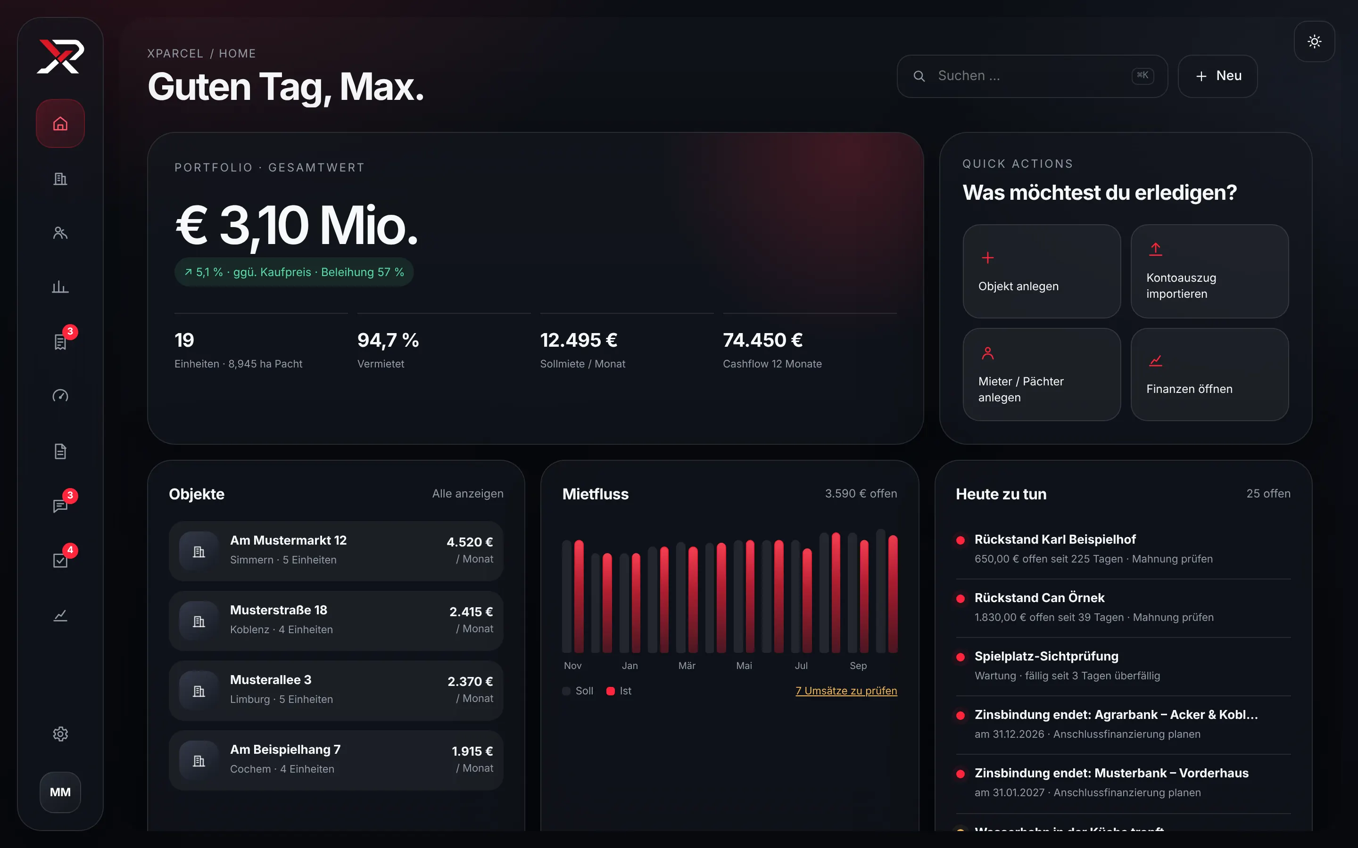Open the building objects sidebar icon
The width and height of the screenshot is (1358, 848).
[x=60, y=179]
